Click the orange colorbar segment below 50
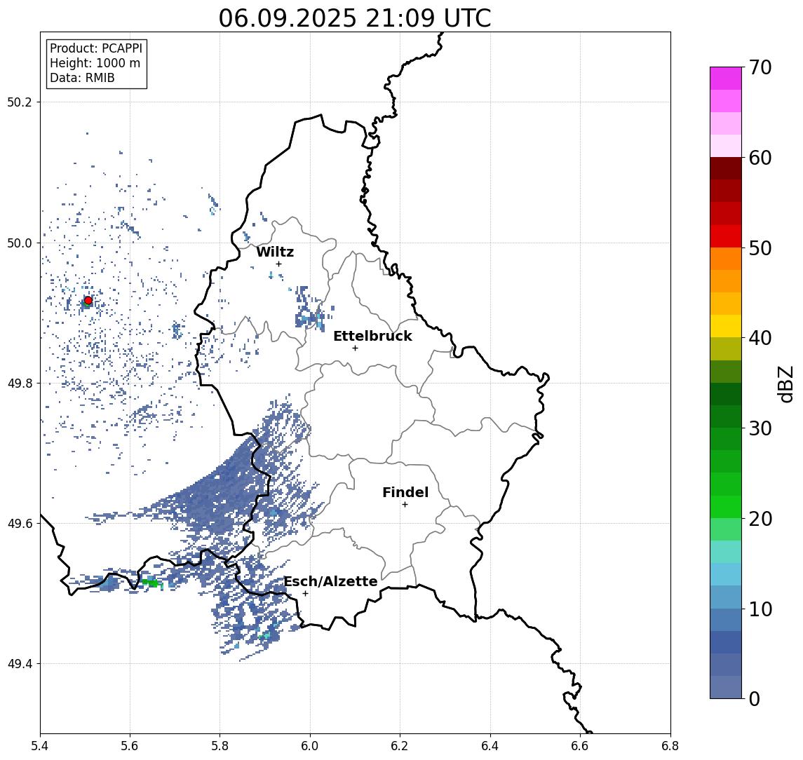 coord(726,259)
